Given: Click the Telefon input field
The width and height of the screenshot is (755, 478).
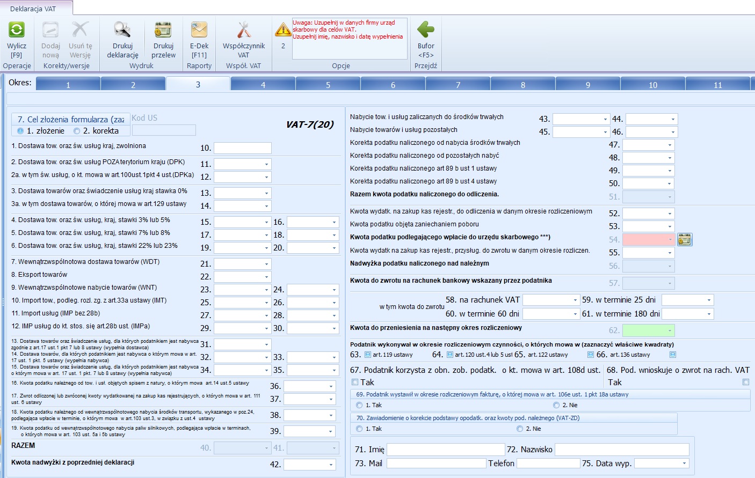Looking at the screenshot, I should (548, 463).
